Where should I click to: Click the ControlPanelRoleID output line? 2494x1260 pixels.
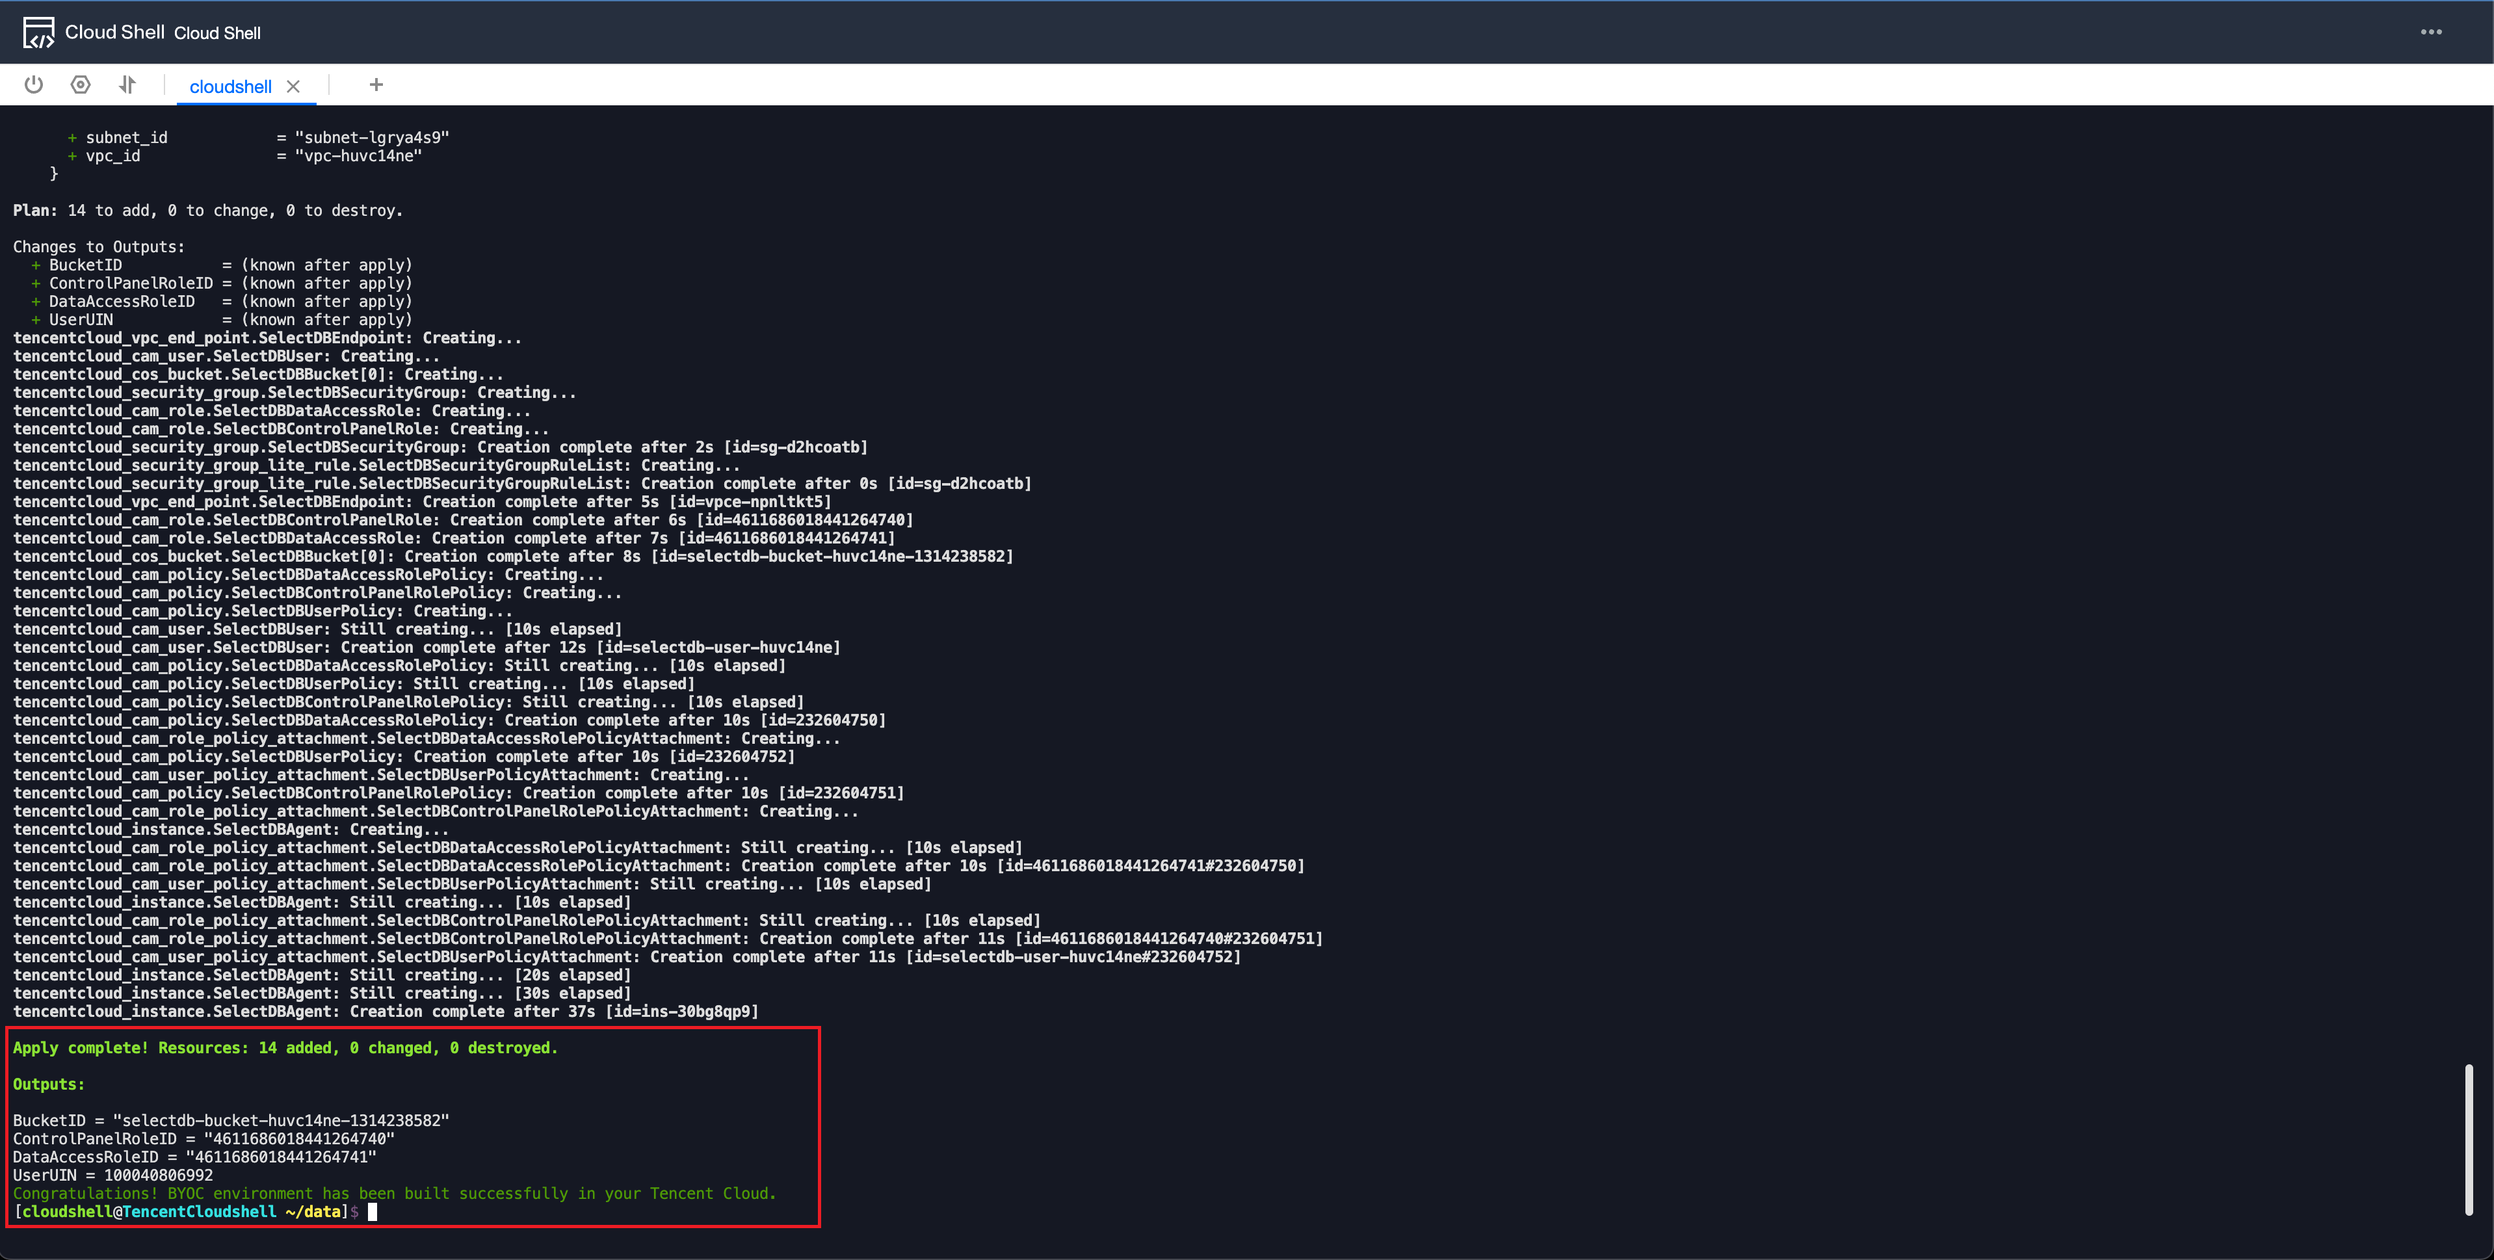tap(204, 1139)
